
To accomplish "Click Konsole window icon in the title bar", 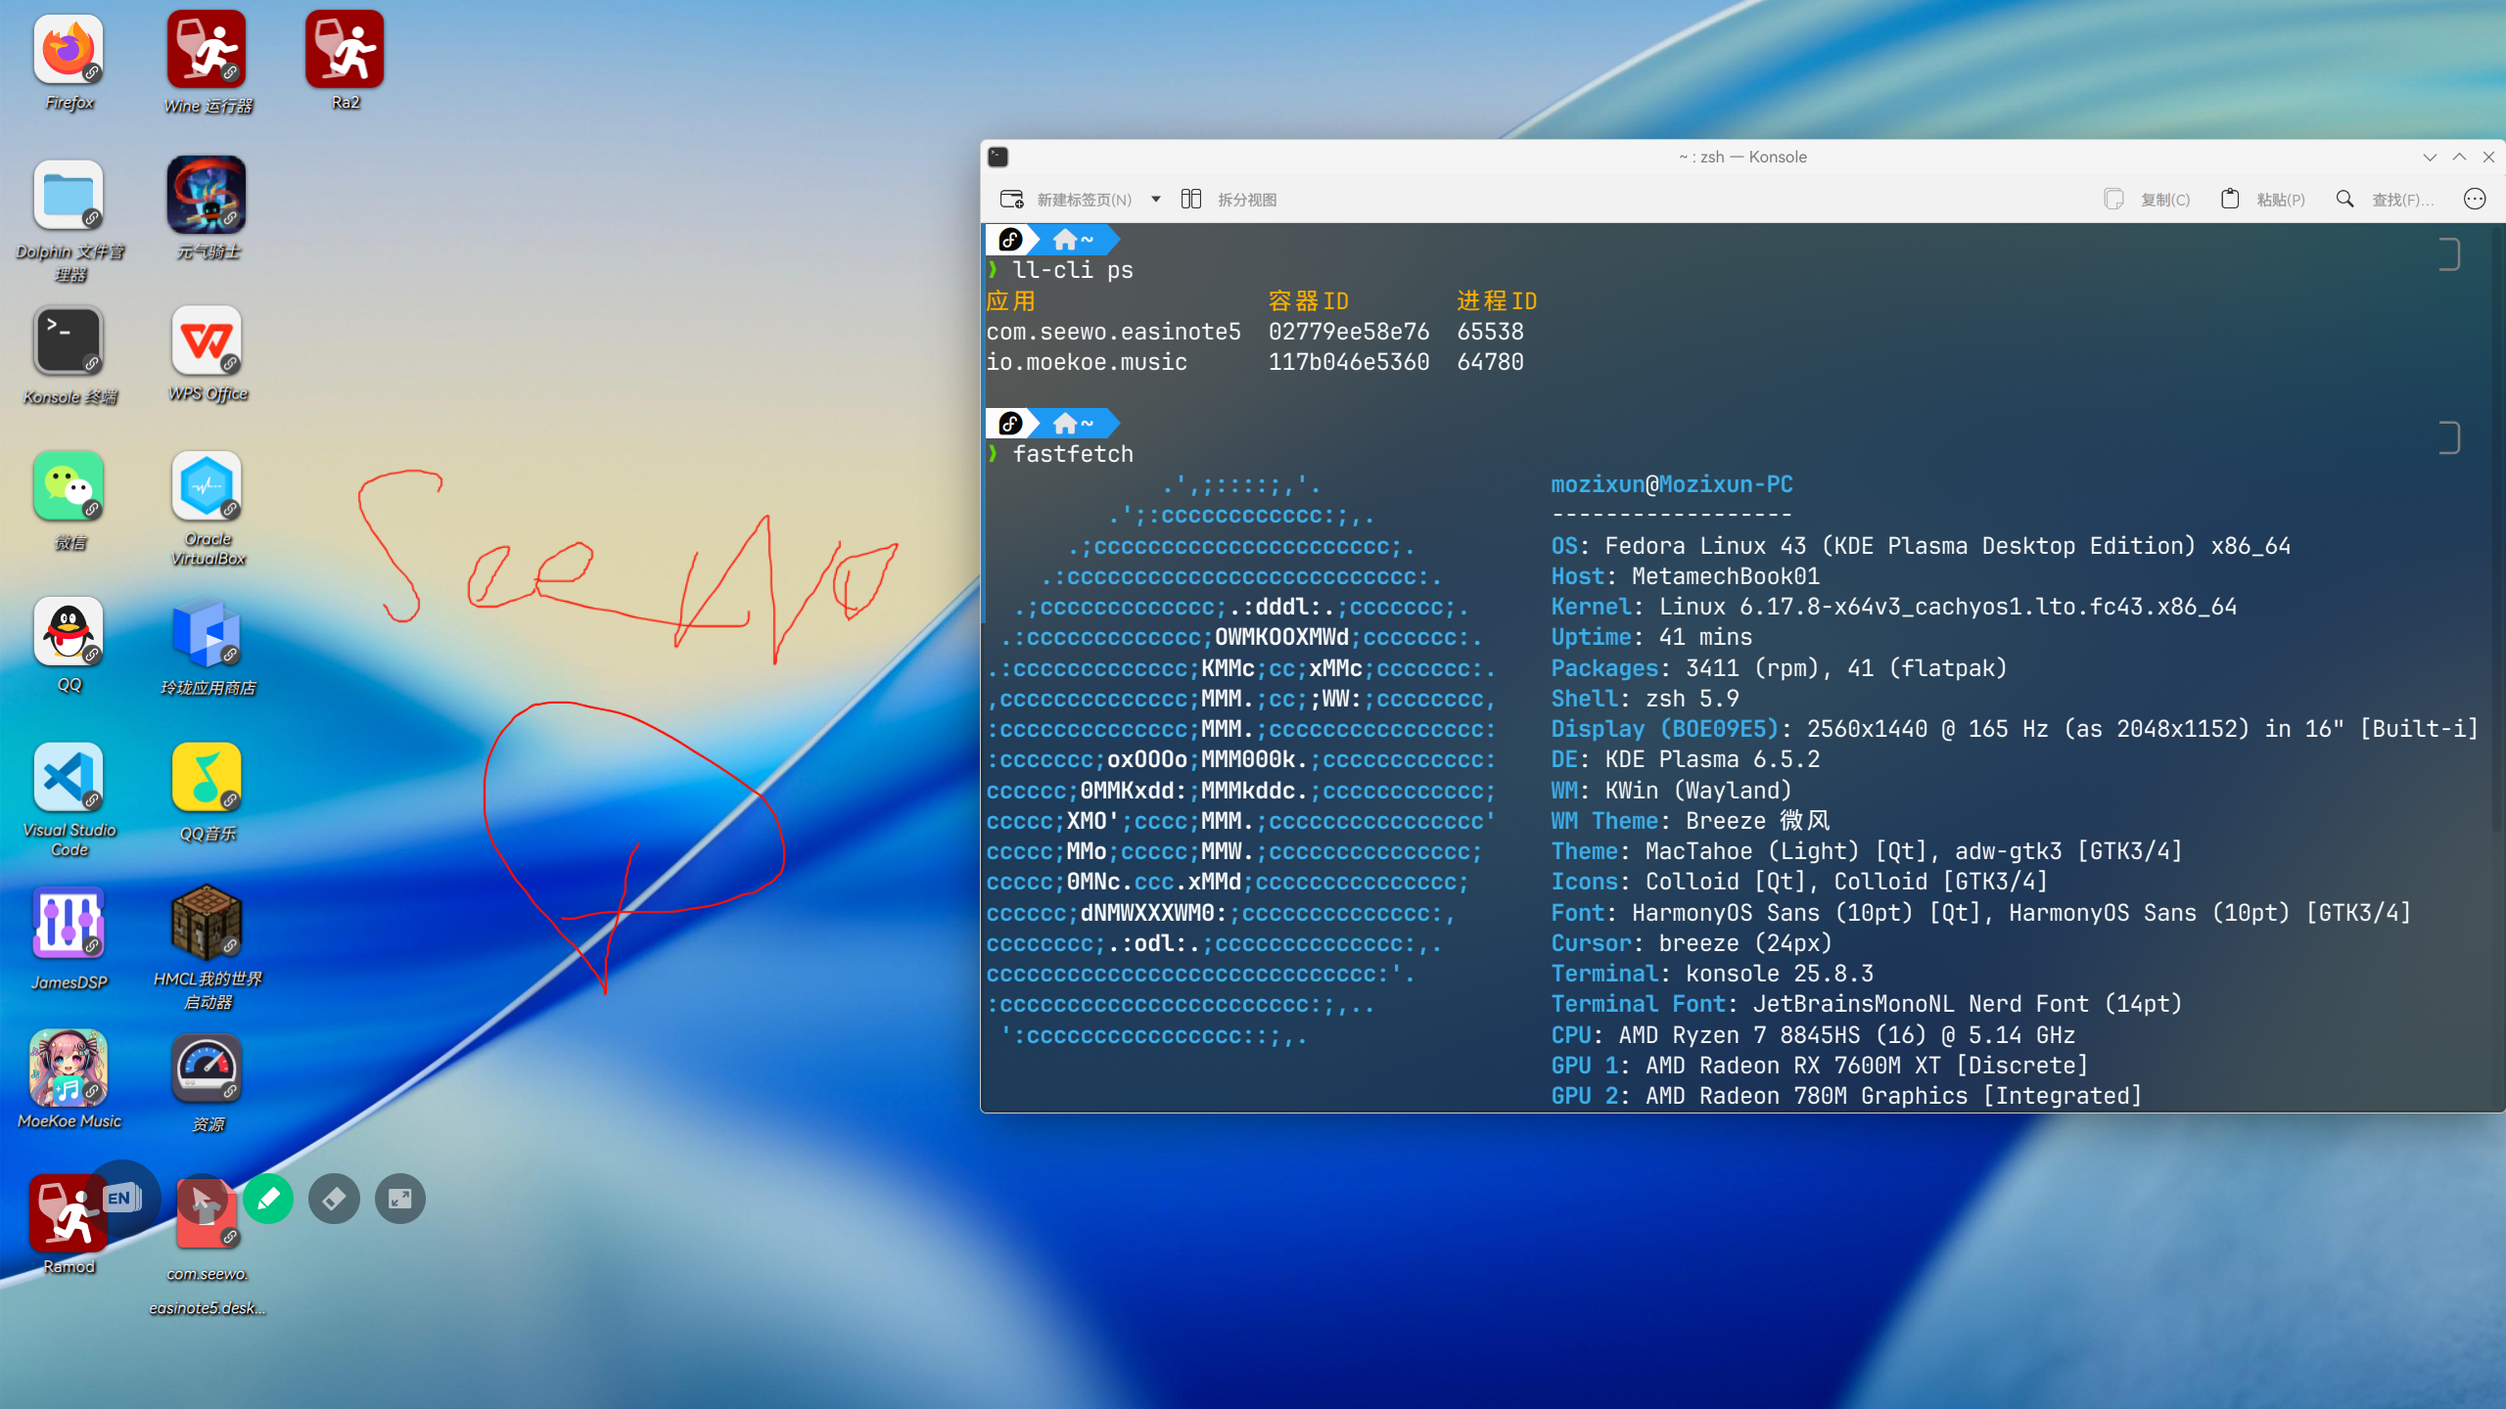I will (998, 157).
